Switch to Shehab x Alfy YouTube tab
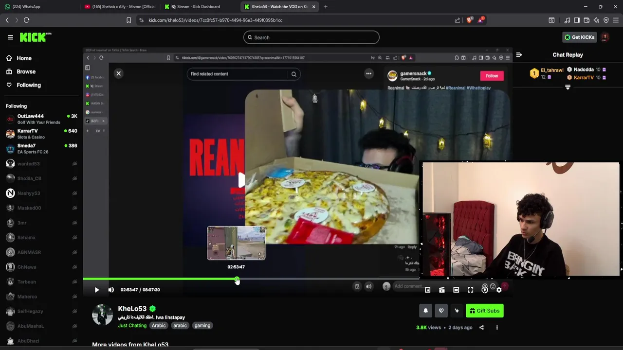 pyautogui.click(x=119, y=7)
